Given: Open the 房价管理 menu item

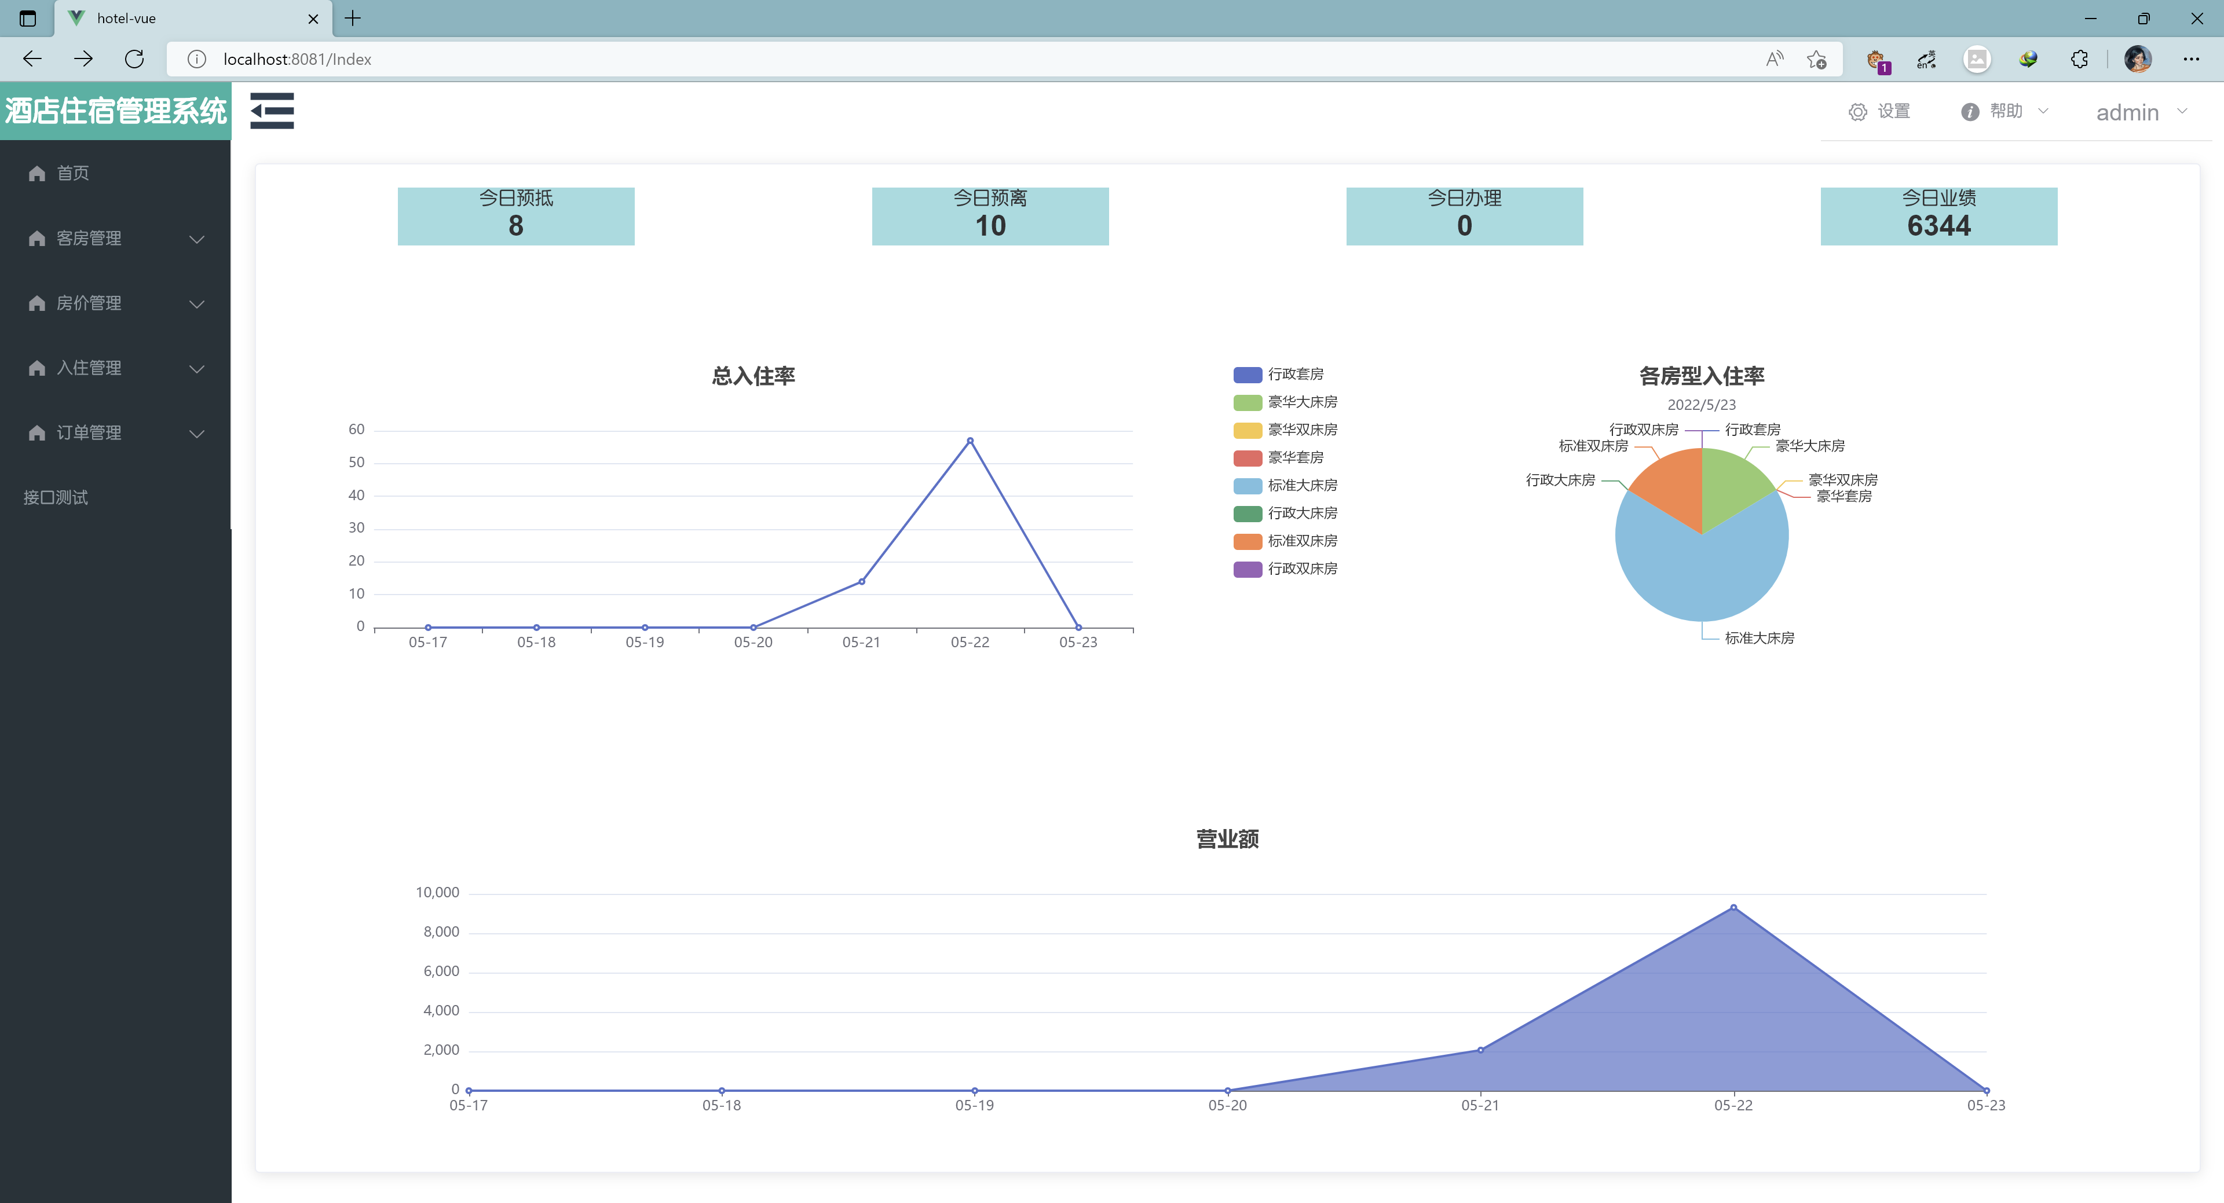Looking at the screenshot, I should (115, 303).
